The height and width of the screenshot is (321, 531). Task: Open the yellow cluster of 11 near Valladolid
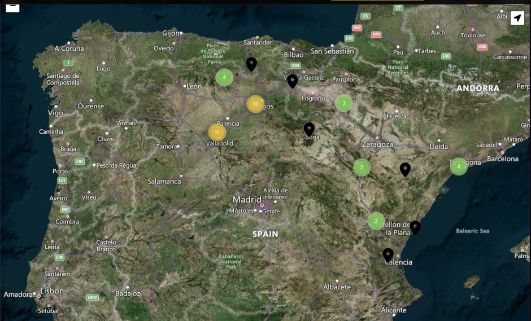pyautogui.click(x=217, y=132)
